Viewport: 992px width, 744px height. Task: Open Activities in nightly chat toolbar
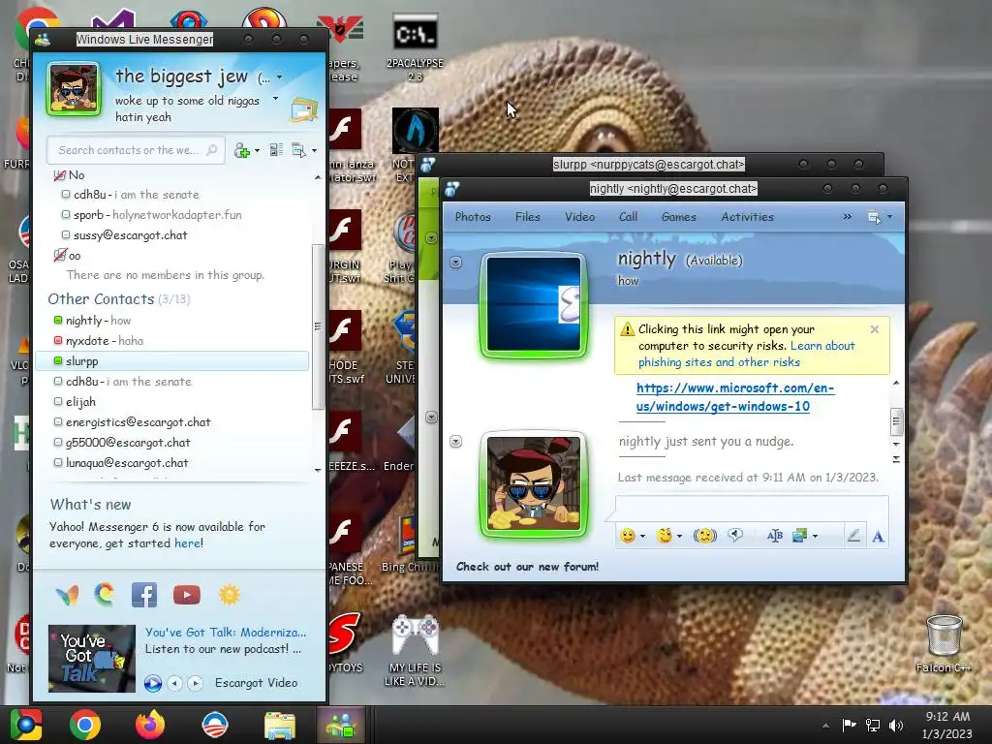point(747,216)
